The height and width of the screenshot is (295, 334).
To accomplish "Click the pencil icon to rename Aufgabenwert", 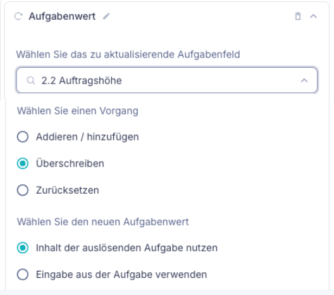I will (106, 16).
